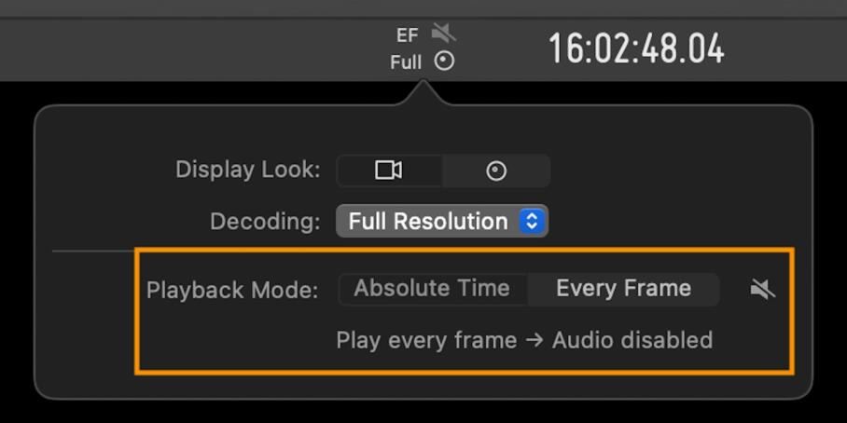Click the popover pointer arrow under Full
The width and height of the screenshot is (847, 423).
click(423, 93)
